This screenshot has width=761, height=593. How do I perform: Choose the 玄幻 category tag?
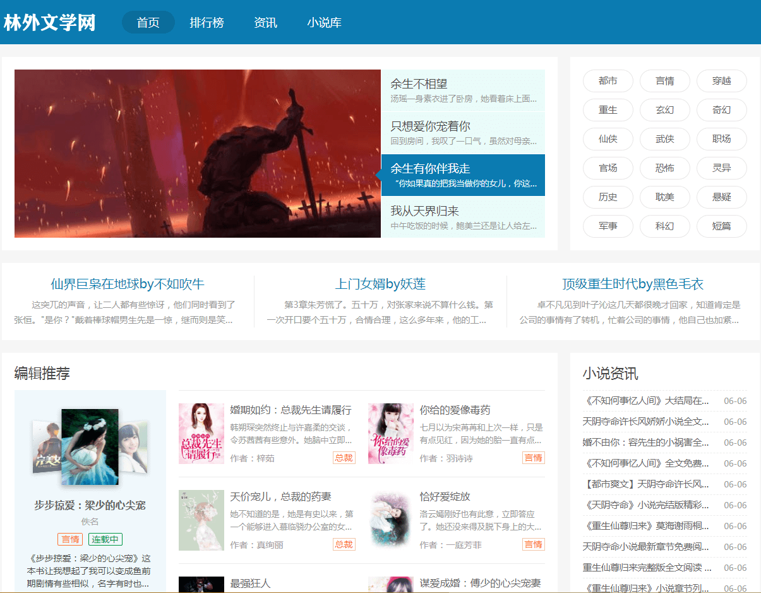(664, 110)
